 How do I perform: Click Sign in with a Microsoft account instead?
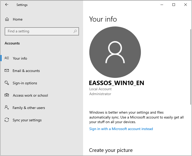(x=121, y=129)
